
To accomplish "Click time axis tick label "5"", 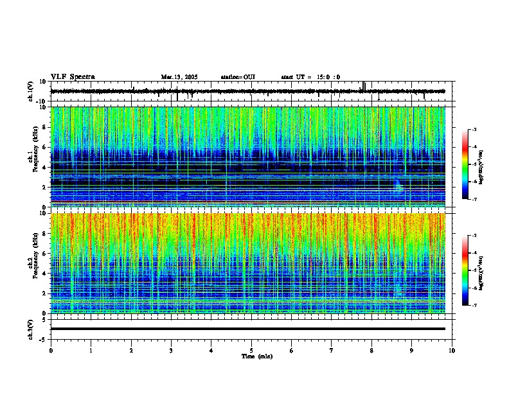I will (x=251, y=351).
